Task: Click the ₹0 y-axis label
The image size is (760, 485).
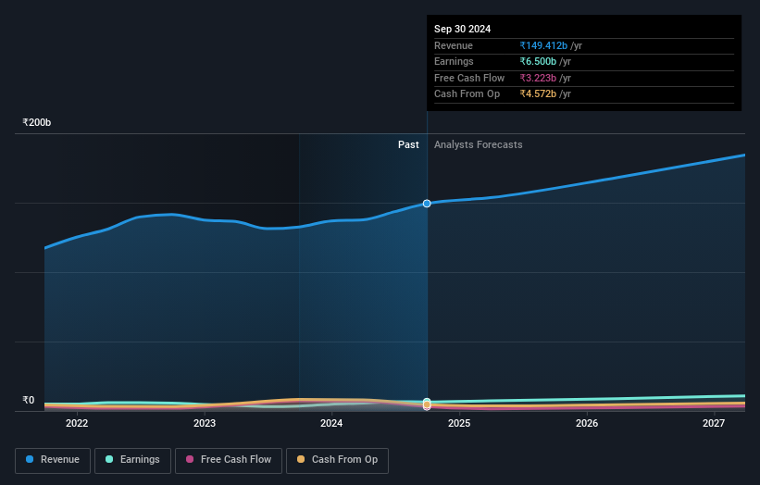Action: coord(29,400)
